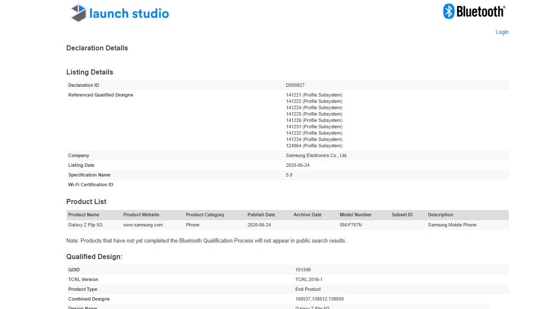The width and height of the screenshot is (544, 309).
Task: Click the Declaration ID label
Action: (x=84, y=86)
